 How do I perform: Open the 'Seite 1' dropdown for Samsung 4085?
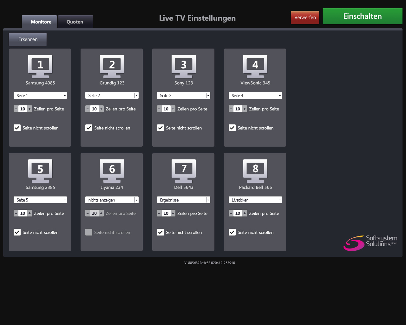(40, 96)
